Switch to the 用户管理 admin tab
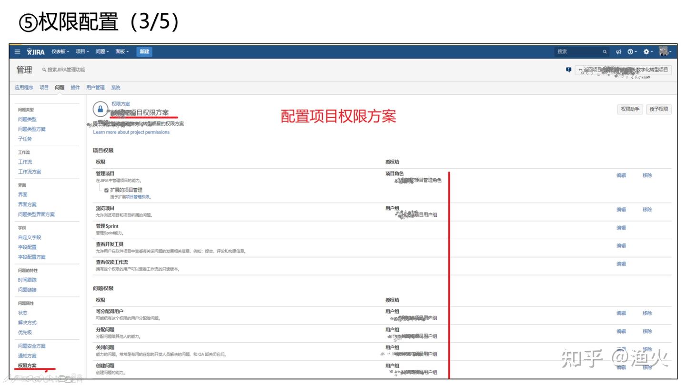The height and width of the screenshot is (386, 686). 95,88
